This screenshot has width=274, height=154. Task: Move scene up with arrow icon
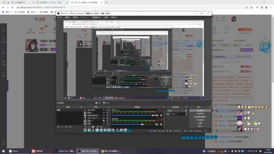pos(66,127)
